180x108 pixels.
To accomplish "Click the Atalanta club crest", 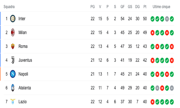I will pos(13,88).
